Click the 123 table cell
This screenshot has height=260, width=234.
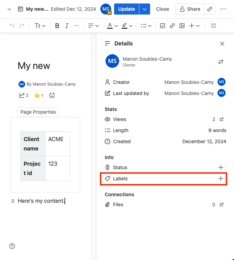coord(58,168)
